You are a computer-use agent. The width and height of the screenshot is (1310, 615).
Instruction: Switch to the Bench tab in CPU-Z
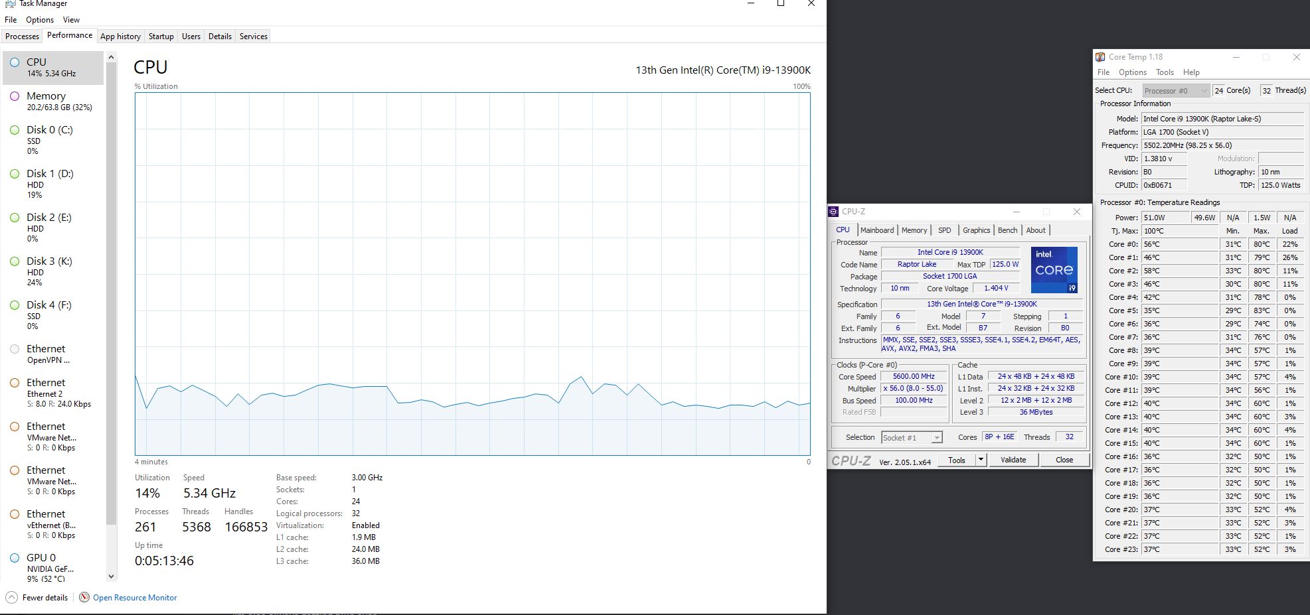click(1008, 230)
